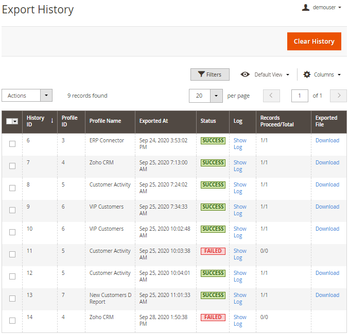Go to the previous page arrow
The width and height of the screenshot is (349, 335).
pyautogui.click(x=271, y=96)
